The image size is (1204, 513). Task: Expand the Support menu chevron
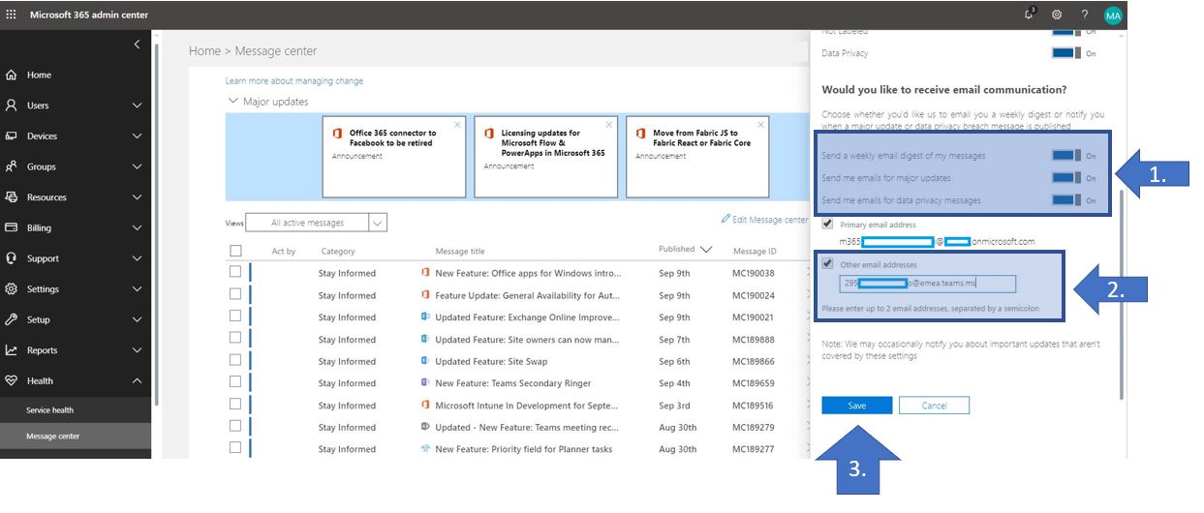(137, 258)
